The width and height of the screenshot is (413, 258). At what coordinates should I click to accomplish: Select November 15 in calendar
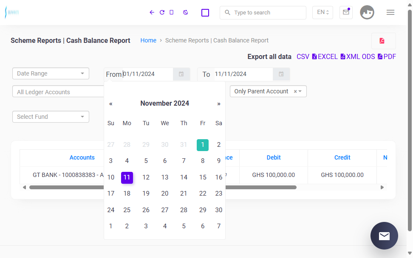203,177
